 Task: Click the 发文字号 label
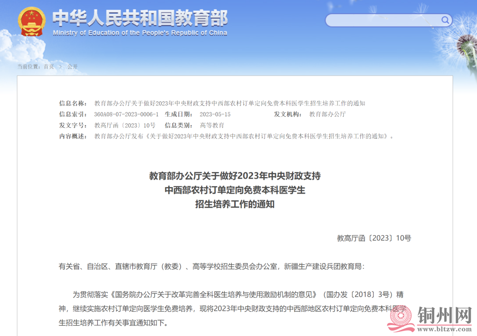pos(73,125)
